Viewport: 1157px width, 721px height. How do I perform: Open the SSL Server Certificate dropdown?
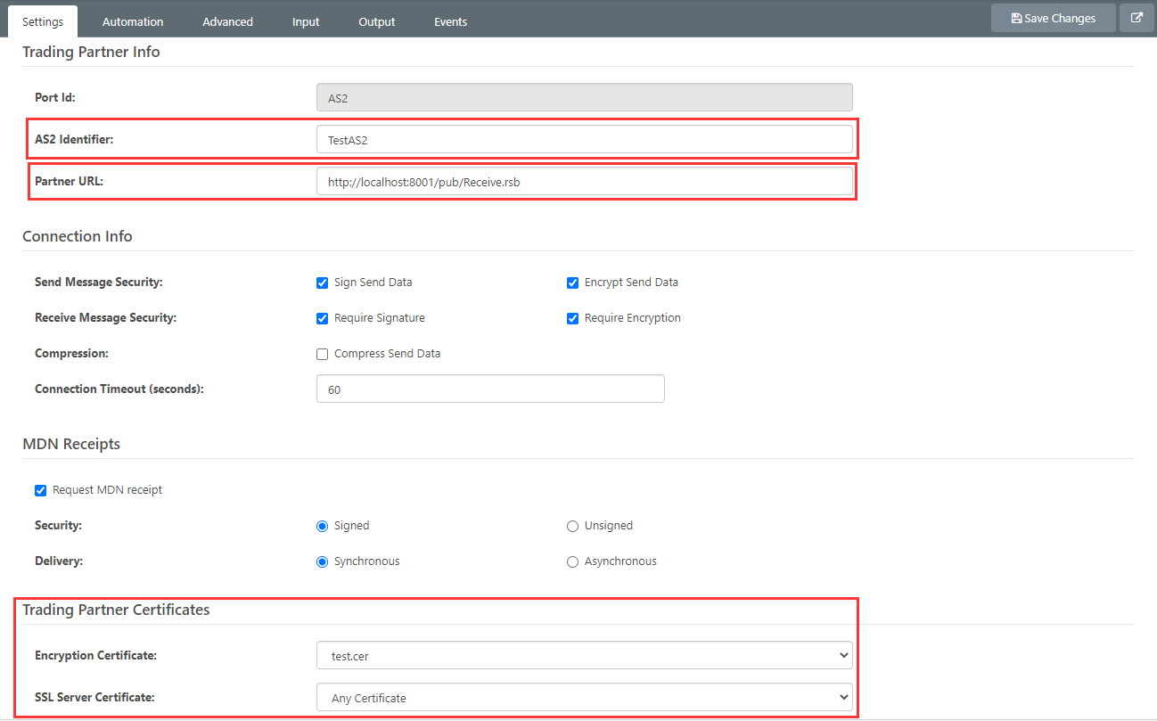pos(584,697)
